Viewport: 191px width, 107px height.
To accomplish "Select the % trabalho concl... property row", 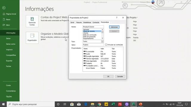I will tap(103, 66).
